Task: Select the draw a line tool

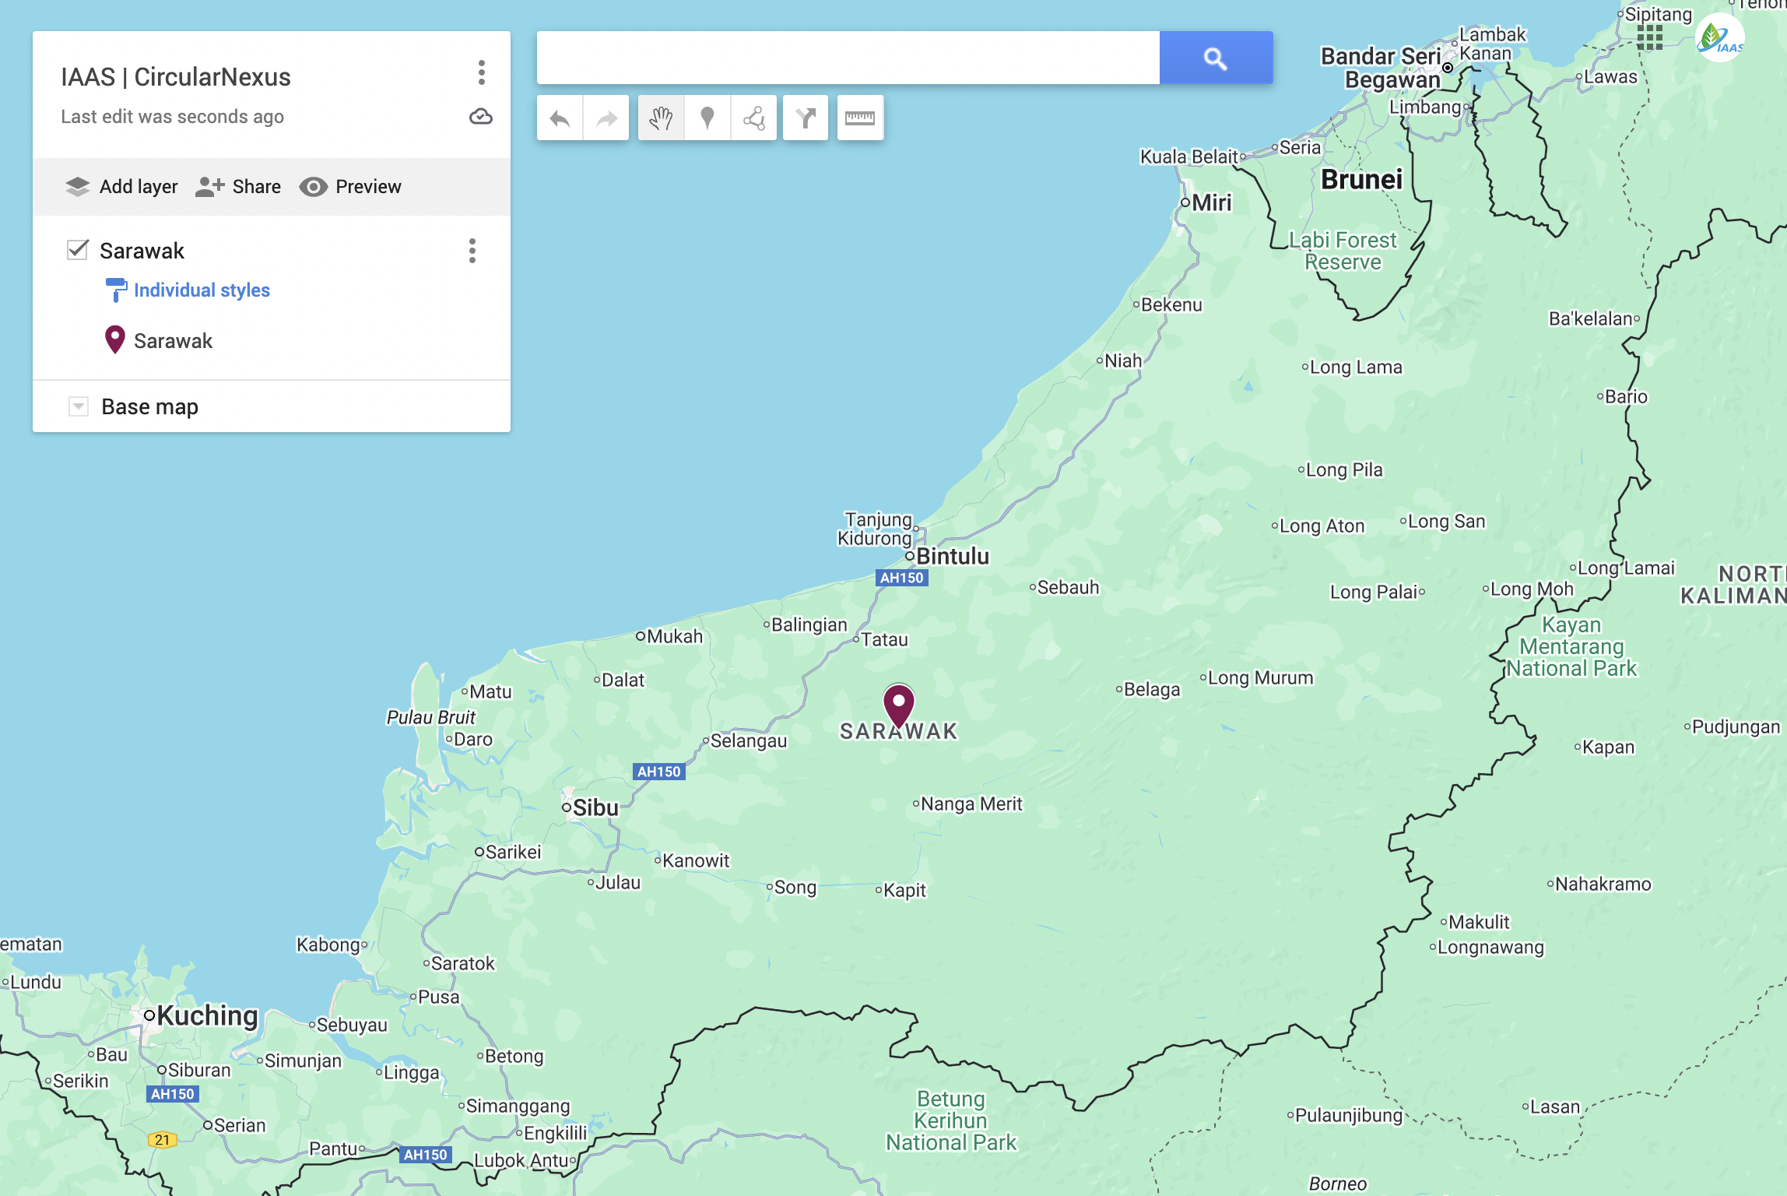Action: (x=752, y=118)
